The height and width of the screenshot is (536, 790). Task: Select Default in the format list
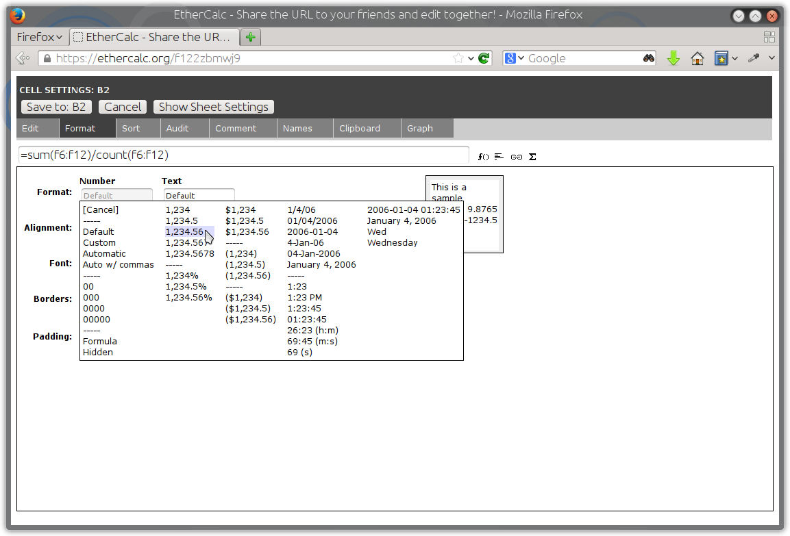(x=98, y=232)
